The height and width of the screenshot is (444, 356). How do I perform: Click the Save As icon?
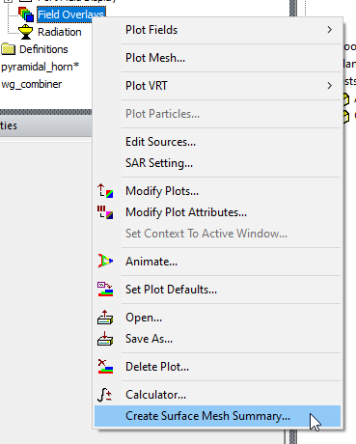(x=105, y=339)
